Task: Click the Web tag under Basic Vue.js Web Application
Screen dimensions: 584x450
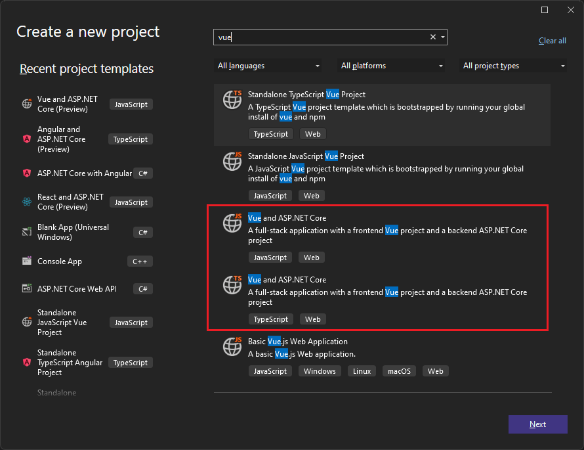Action: [x=435, y=371]
